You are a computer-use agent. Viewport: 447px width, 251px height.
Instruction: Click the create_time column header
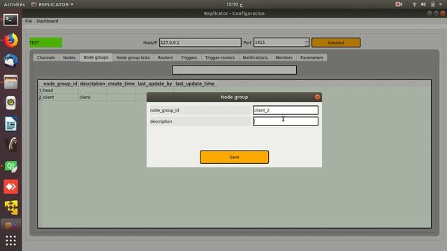pyautogui.click(x=121, y=84)
